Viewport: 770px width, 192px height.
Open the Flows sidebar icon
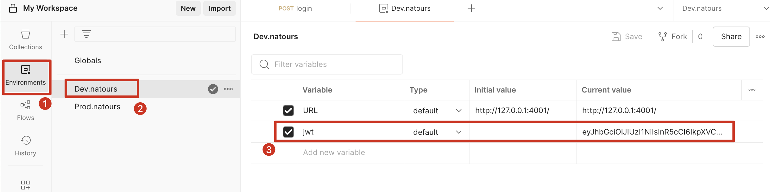[25, 111]
